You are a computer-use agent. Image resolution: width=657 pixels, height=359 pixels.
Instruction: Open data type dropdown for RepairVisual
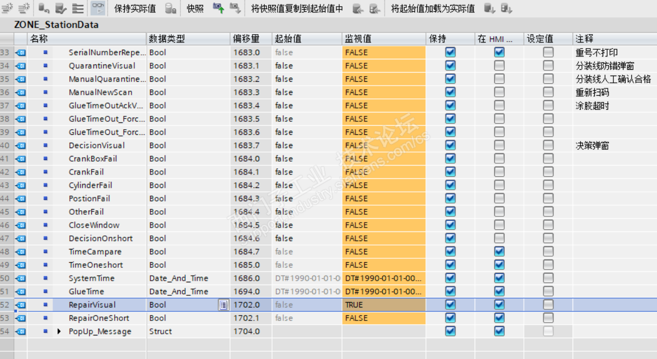[x=223, y=305]
